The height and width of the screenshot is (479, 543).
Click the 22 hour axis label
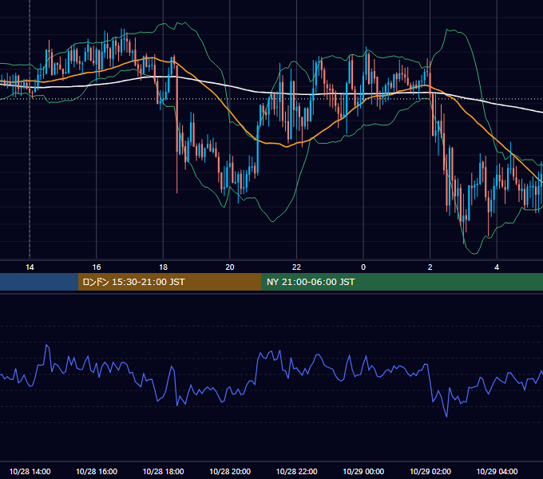point(296,267)
